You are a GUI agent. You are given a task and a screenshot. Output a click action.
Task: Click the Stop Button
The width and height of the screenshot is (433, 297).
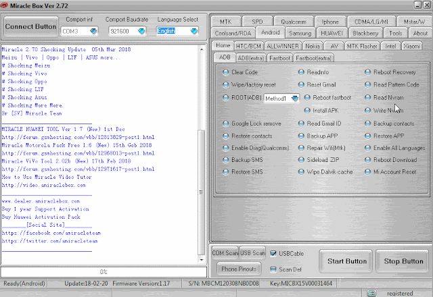pyautogui.click(x=403, y=261)
